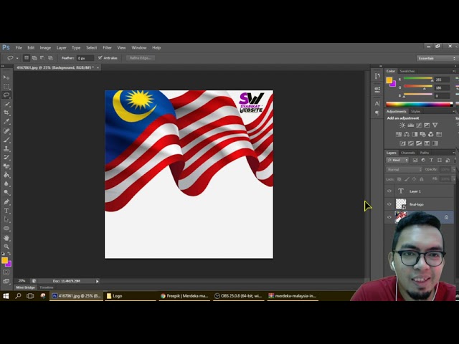The height and width of the screenshot is (344, 459).
Task: Choose Subtract from selection mode
Action: click(42, 58)
